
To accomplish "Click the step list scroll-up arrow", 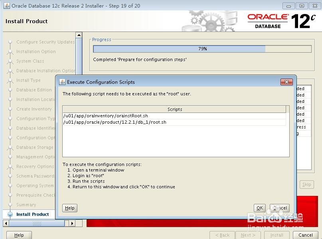I will (79, 35).
